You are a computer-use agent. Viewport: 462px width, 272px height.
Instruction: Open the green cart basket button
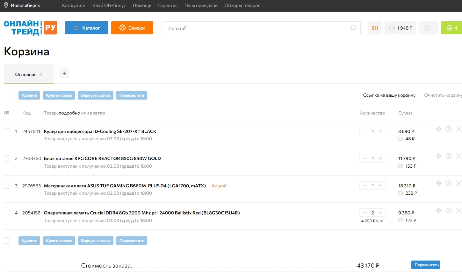click(x=452, y=28)
